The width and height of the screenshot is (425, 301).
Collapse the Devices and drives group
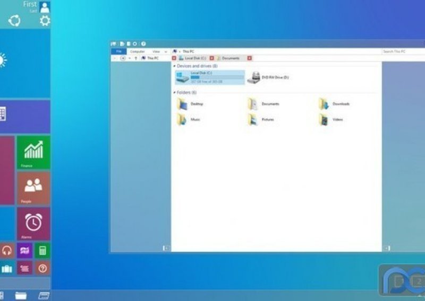174,66
